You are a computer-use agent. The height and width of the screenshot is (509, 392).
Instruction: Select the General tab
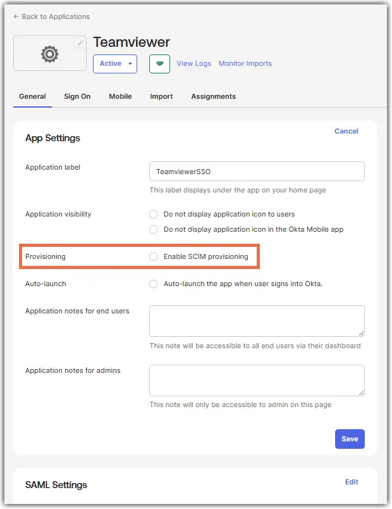coord(32,96)
